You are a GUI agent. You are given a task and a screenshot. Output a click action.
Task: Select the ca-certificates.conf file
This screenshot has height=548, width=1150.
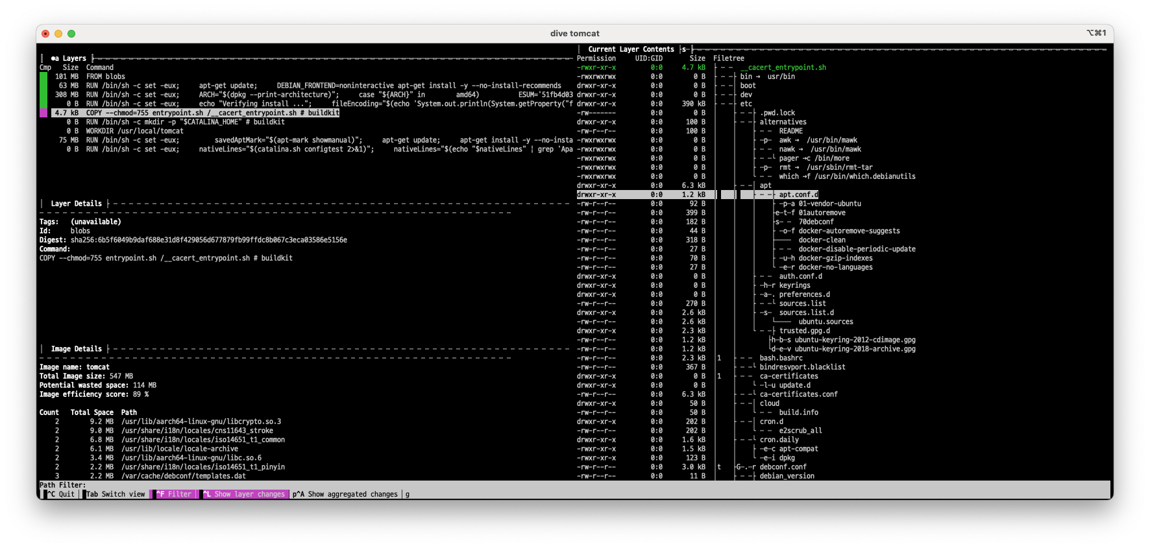[x=799, y=394]
